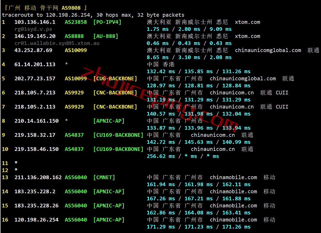Select the 2.08 ms latency value
Screen dimensions: 321x233
220,58
